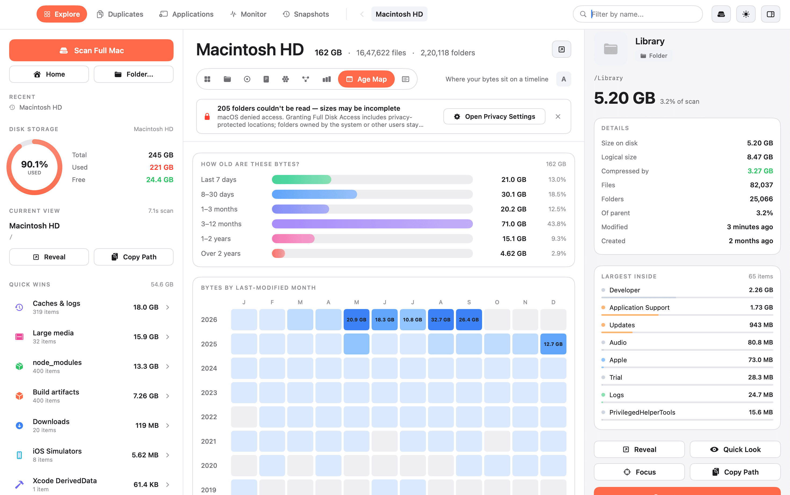The image size is (790, 495).
Task: Open the Applications tab
Action: pyautogui.click(x=186, y=14)
